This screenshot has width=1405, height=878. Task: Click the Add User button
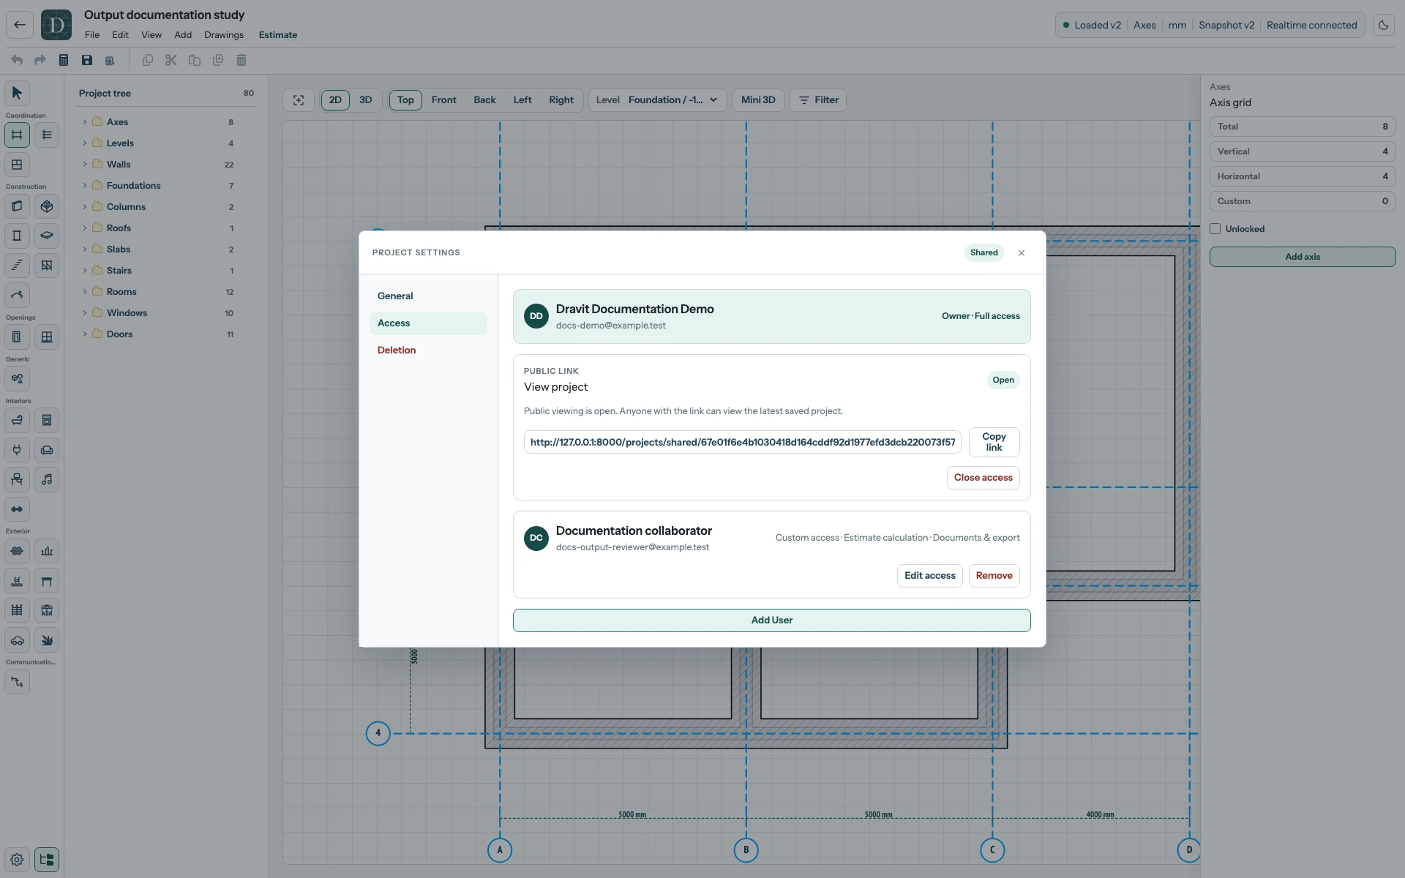771,620
